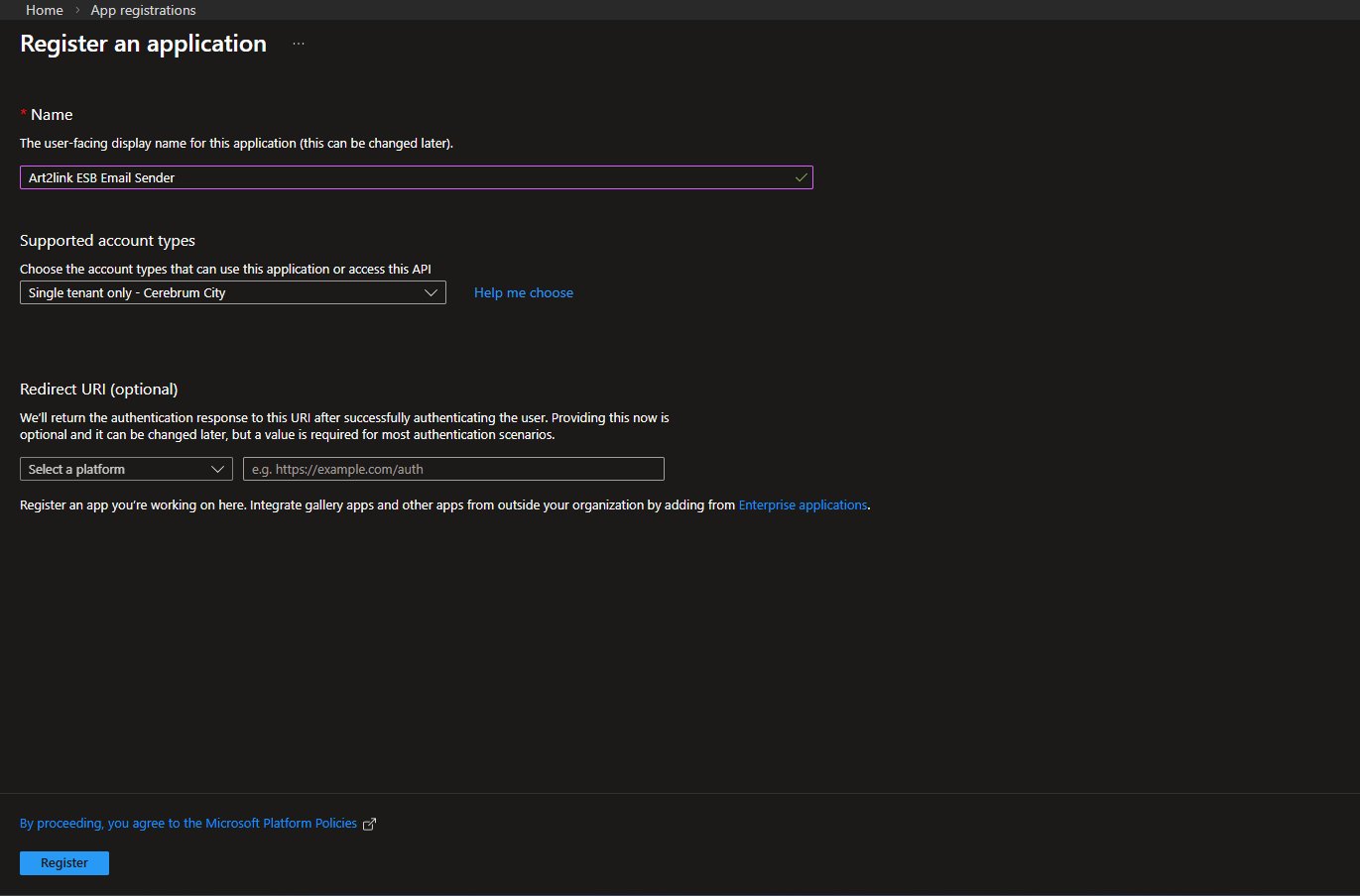
Task: Select the Art2link ESB Email Sender text
Action: click(99, 177)
